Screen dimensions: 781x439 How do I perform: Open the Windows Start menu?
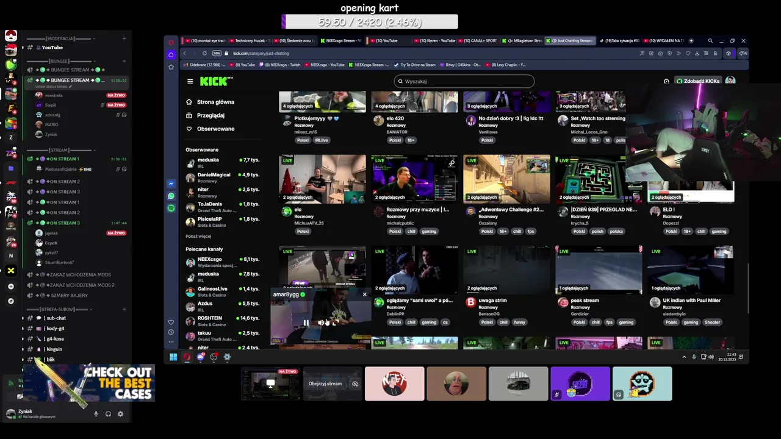pyautogui.click(x=173, y=357)
